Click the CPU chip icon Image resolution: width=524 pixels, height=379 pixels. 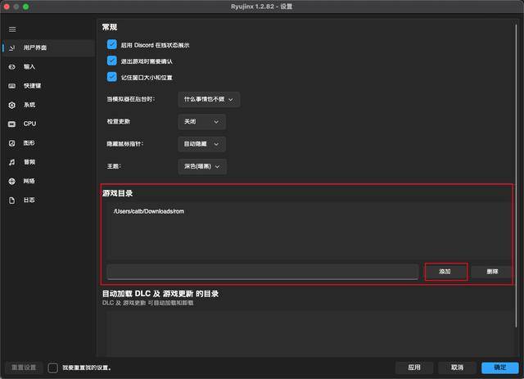tap(12, 124)
